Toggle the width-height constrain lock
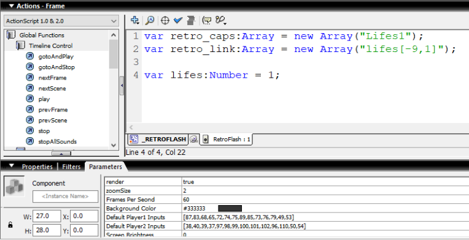This screenshot has height=240, width=469. pyautogui.click(x=10, y=225)
